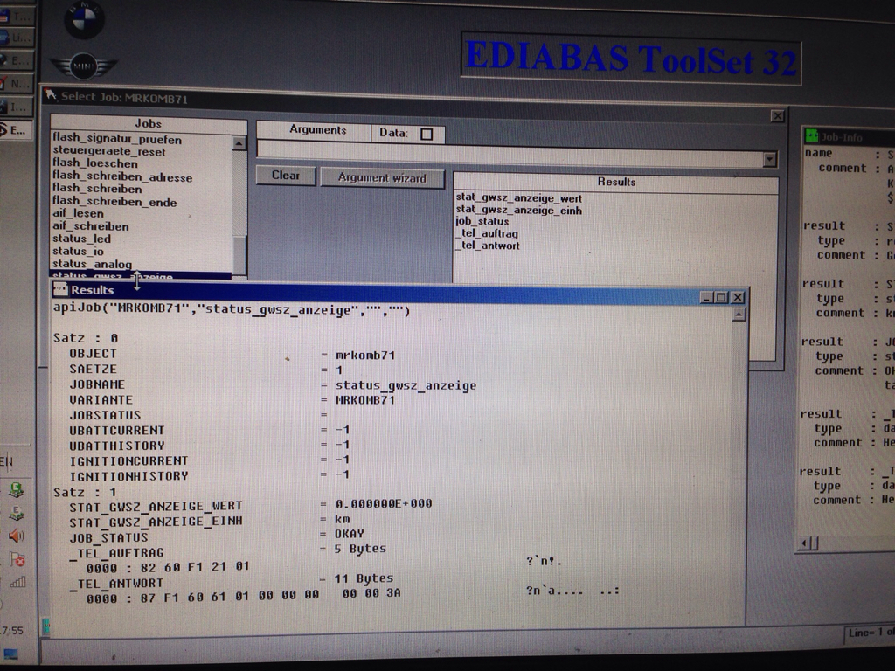Click the green E tray icon
The width and height of the screenshot is (895, 671).
tap(16, 490)
